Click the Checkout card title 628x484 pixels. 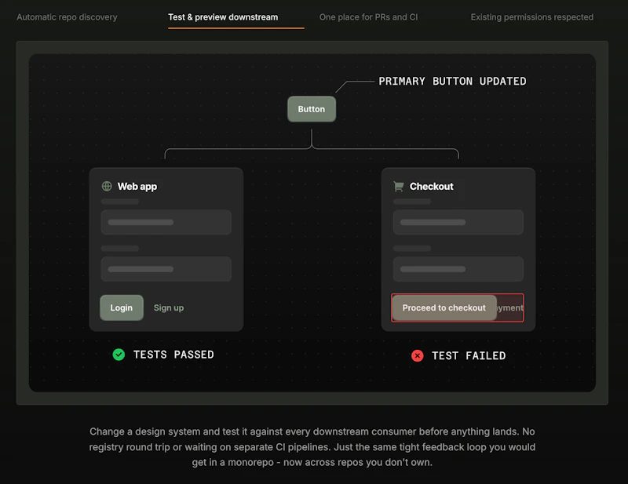(431, 186)
